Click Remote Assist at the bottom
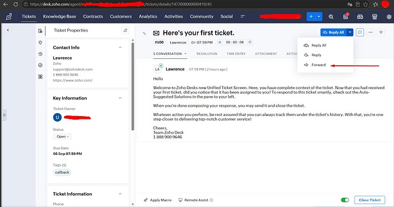Viewport: 394px width, 207px height. (x=194, y=200)
